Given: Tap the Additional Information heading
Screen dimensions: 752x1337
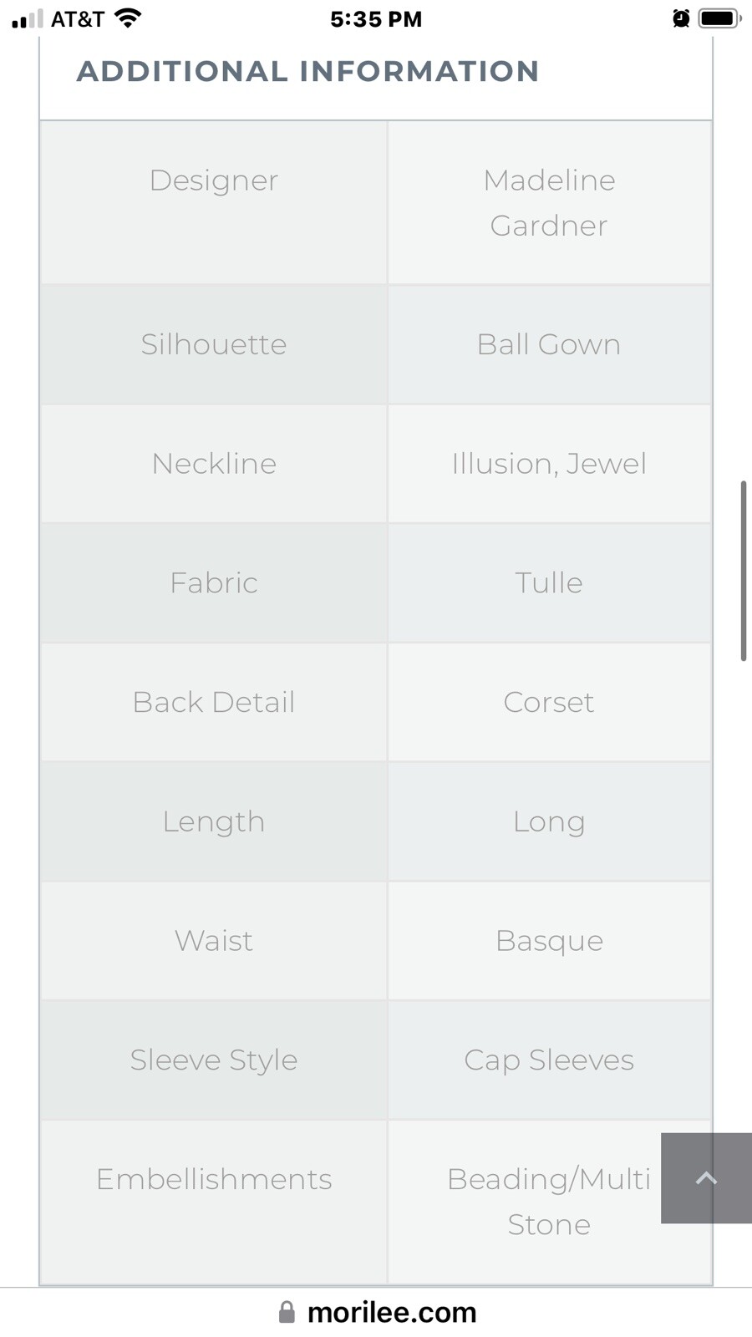Looking at the screenshot, I should 307,72.
